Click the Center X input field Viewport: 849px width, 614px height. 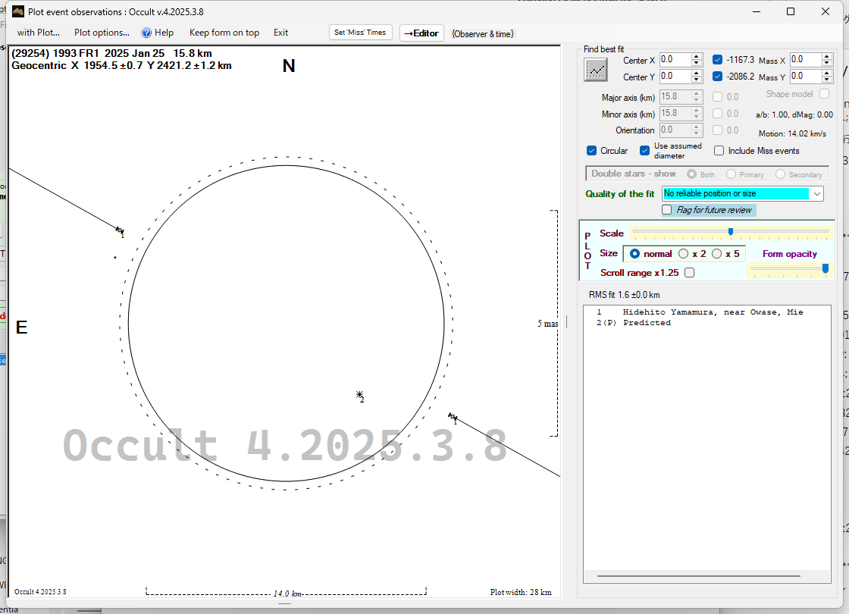pyautogui.click(x=674, y=60)
